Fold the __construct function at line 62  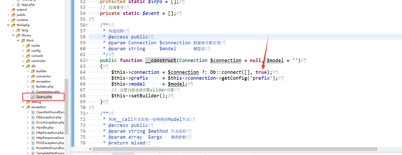pyautogui.click(x=87, y=60)
